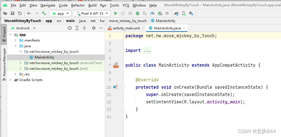Open the Edit menu
This screenshot has width=281, height=137.
tap(23, 5)
